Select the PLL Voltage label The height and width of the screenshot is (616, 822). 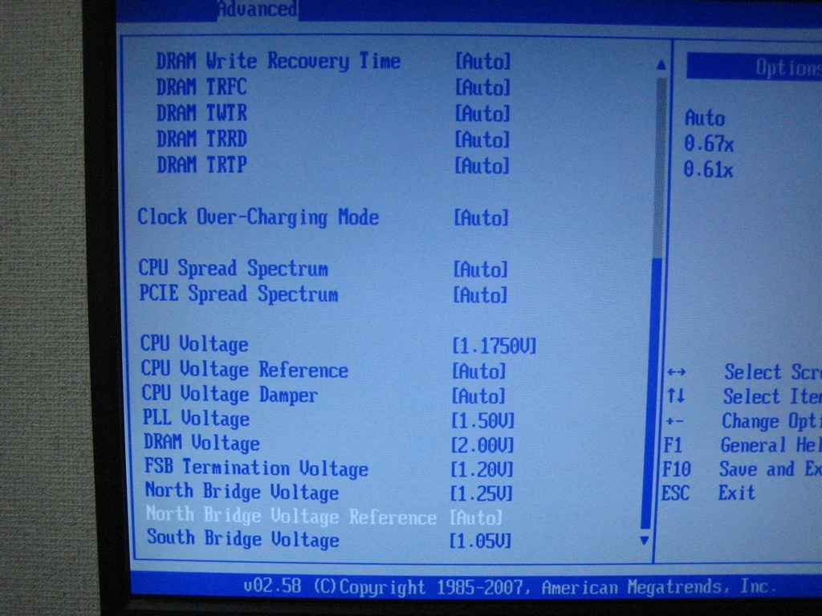196,419
